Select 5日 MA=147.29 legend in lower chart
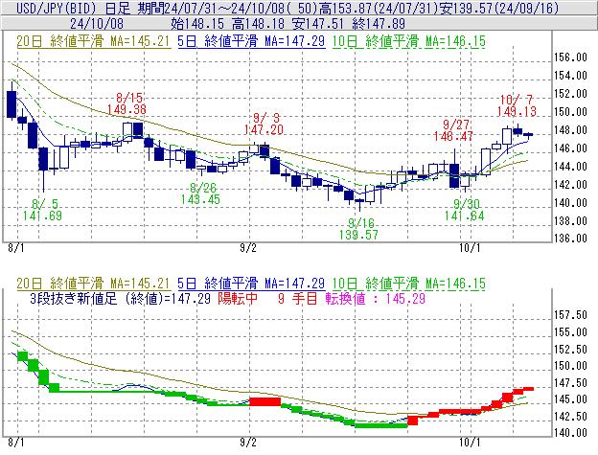 251,284
